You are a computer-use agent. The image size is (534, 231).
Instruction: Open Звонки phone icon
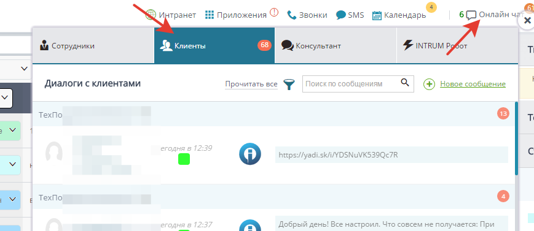click(291, 15)
